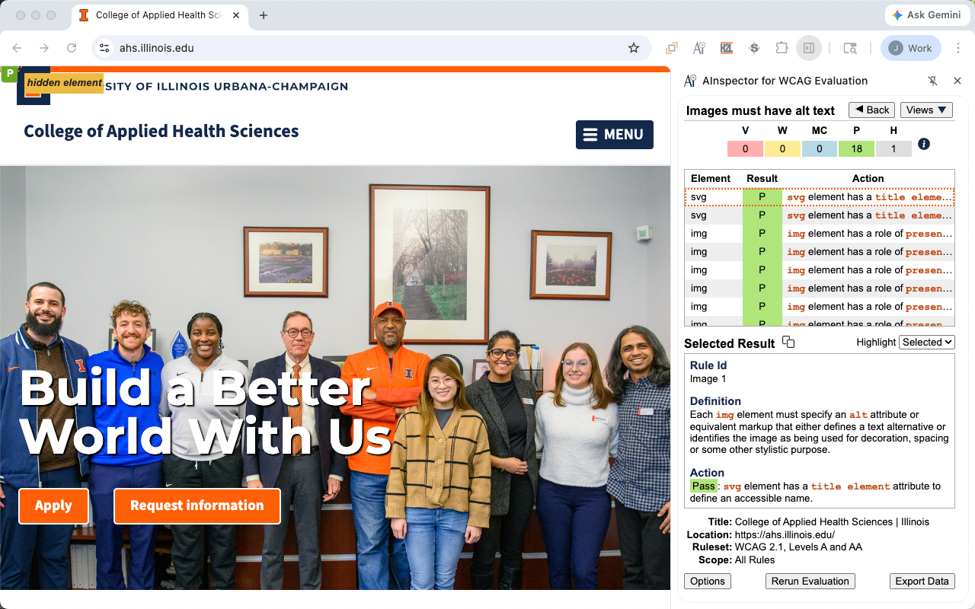Screen dimensions: 975x609
Task: Expand the Views dropdown menu
Action: pos(926,110)
